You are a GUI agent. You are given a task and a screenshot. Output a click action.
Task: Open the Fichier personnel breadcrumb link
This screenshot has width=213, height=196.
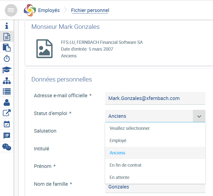[90, 10]
